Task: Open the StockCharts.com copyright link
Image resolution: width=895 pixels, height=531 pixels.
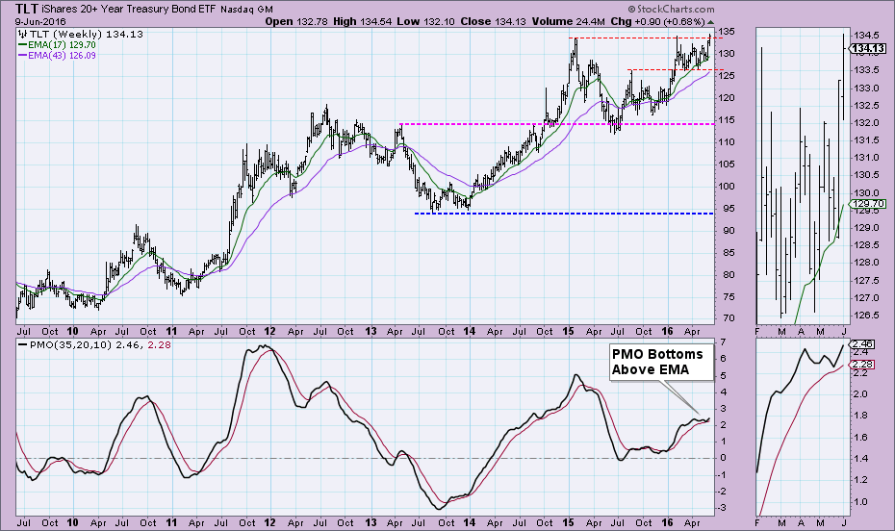Action: point(671,9)
